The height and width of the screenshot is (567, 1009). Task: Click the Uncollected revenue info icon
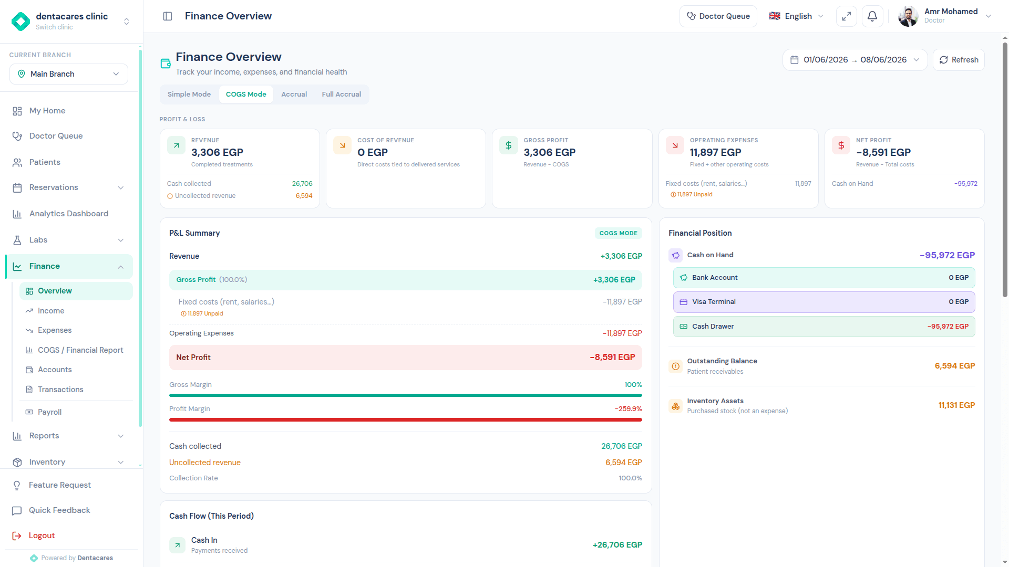170,196
